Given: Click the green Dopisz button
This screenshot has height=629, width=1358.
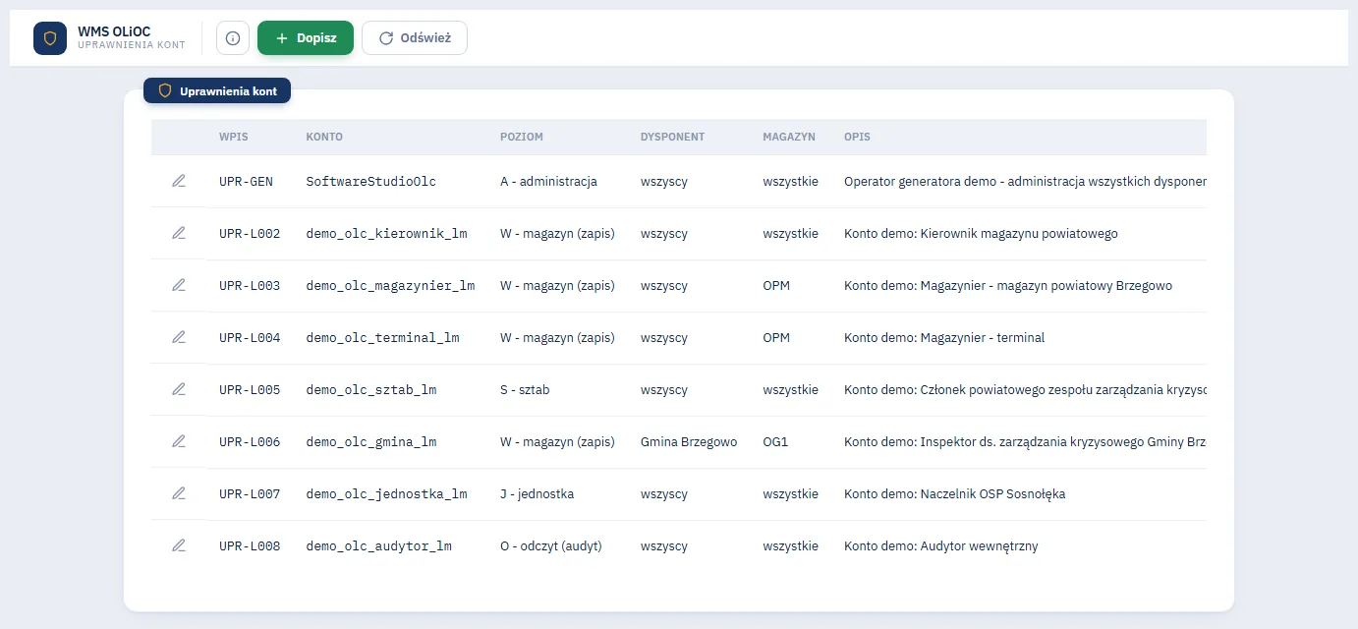Looking at the screenshot, I should coord(306,38).
